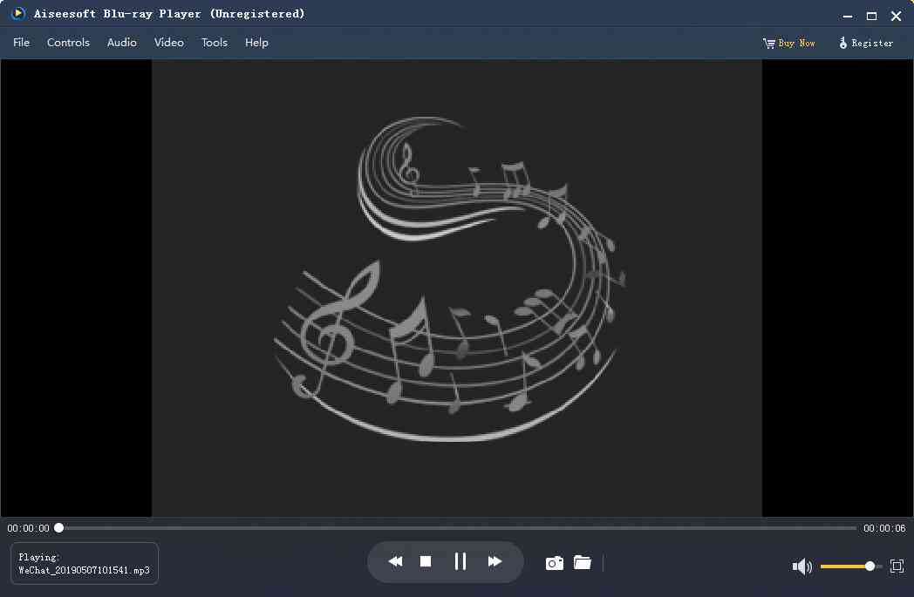This screenshot has height=597, width=914.
Task: Open the Tools menu
Action: (x=214, y=43)
